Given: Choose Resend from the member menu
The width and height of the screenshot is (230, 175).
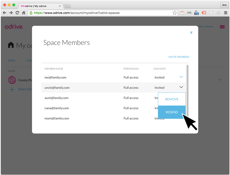Looking at the screenshot, I should pyautogui.click(x=172, y=112).
